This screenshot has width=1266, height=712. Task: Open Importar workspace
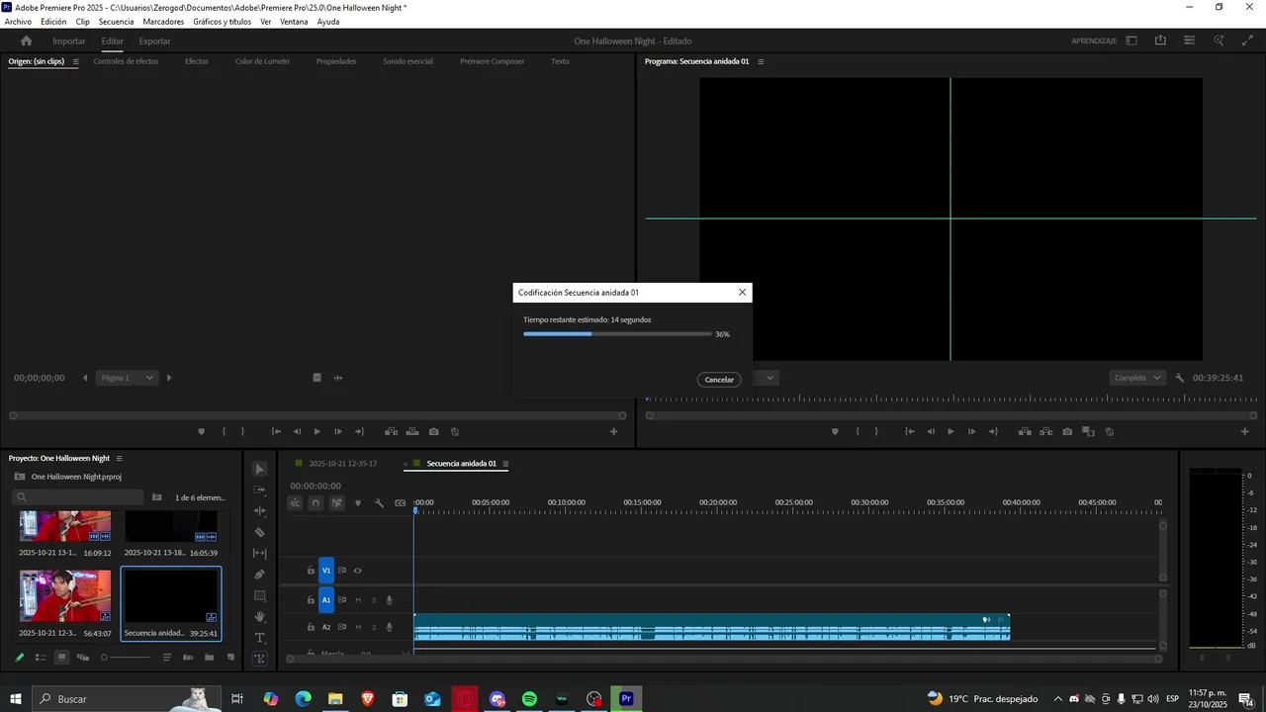coord(69,41)
